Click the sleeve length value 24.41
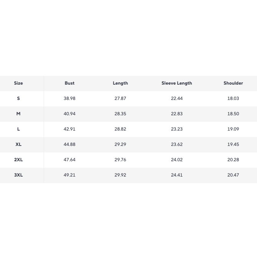Image resolution: width=257 pixels, height=257 pixels. (x=177, y=175)
